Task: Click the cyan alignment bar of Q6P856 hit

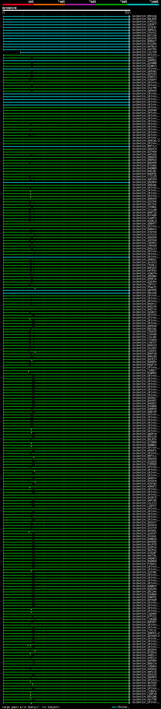Action: (66, 290)
